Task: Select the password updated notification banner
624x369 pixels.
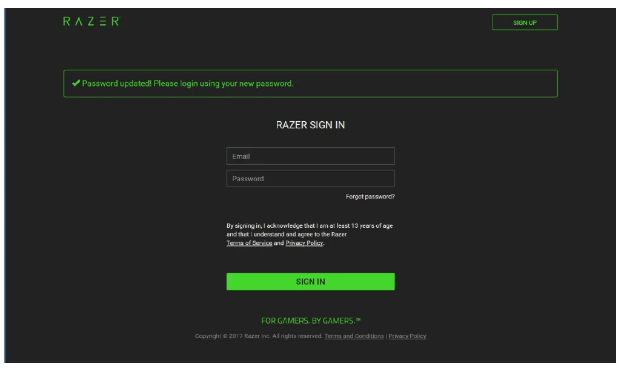Action: tap(310, 83)
